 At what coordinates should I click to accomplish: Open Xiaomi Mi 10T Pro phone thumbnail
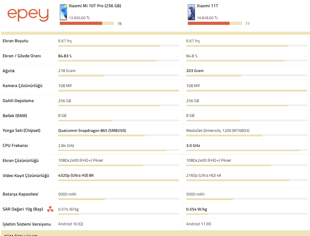(63, 12)
